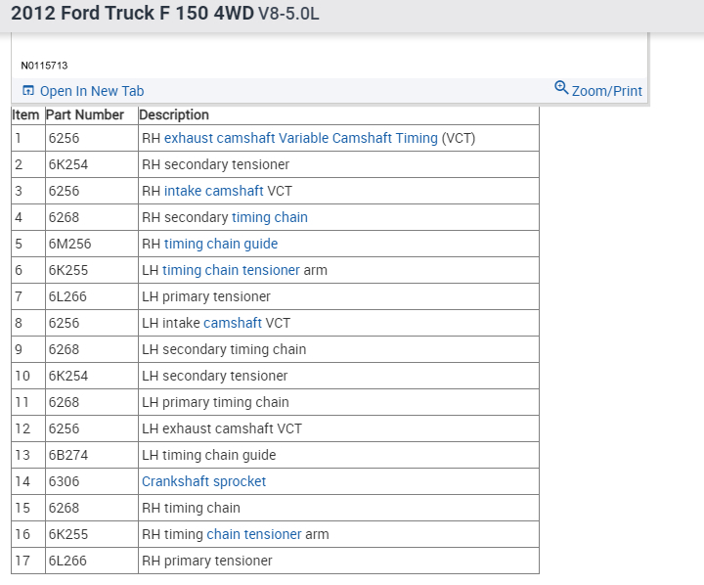Click RH primary tensioner description
The image size is (704, 585).
(207, 561)
